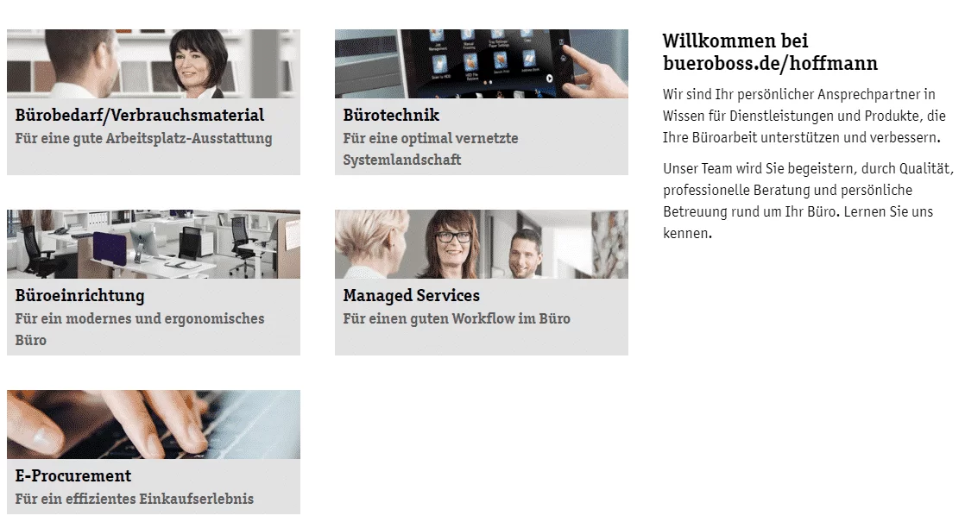Click the Bürobedarf photo of two people

[154, 64]
